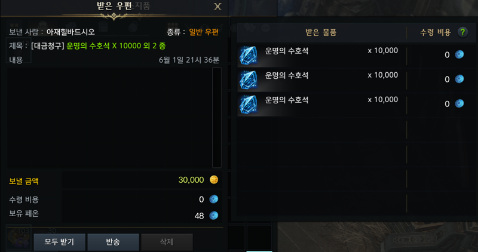Screen dimensions: 478x252
Task: Click the third 운명의 수호석 item icon
Action: (248, 105)
